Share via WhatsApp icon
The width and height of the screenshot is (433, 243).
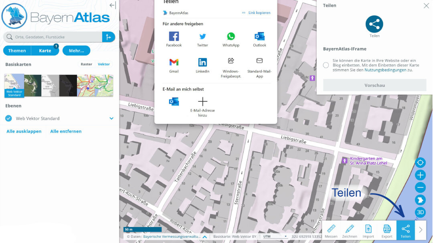click(x=231, y=37)
